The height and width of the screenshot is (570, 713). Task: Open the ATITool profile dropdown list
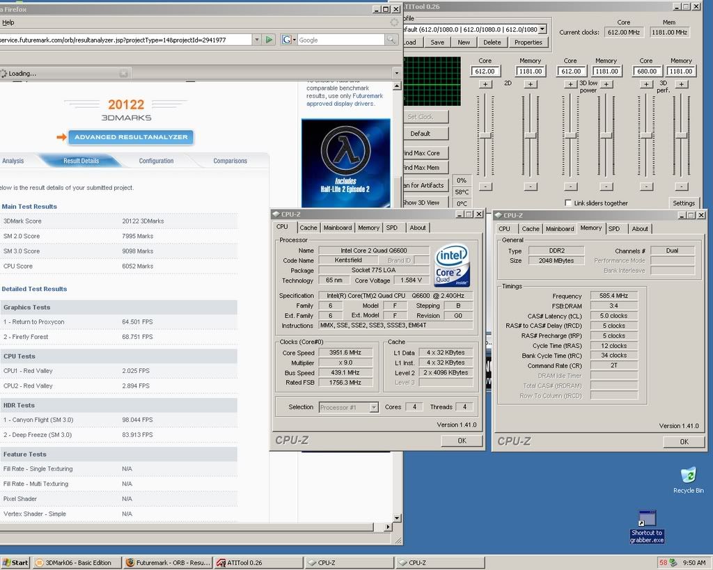(542, 29)
